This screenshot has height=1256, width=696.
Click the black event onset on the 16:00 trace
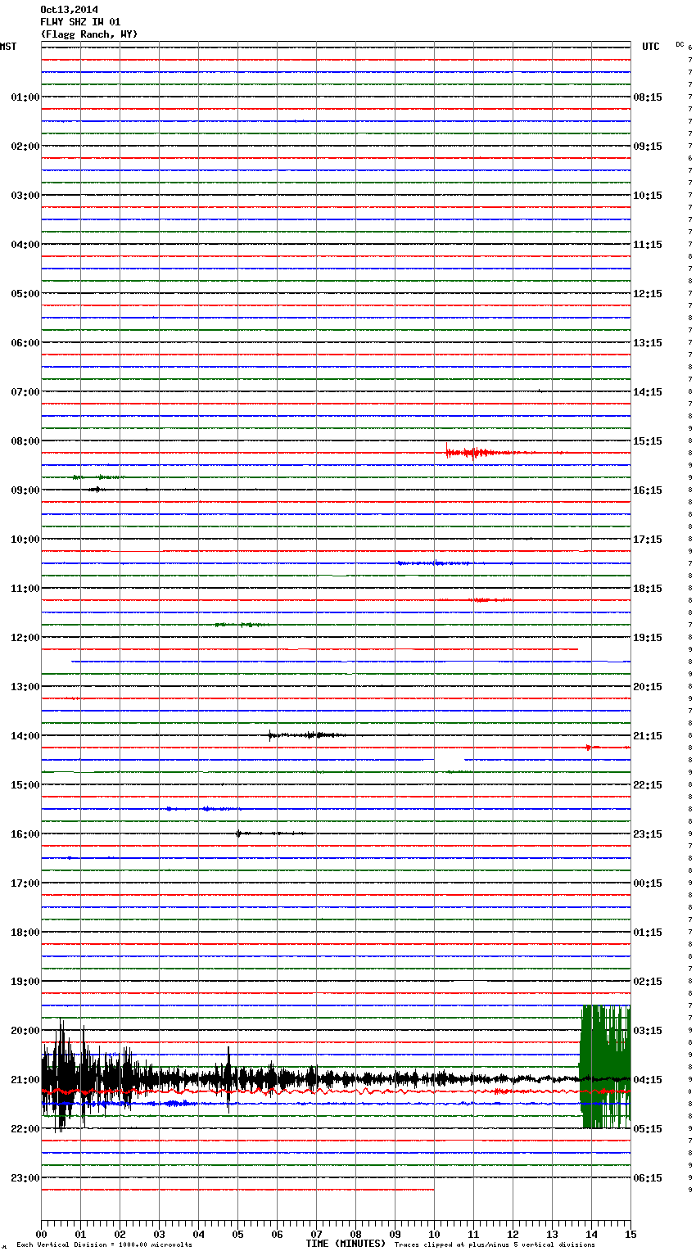238,834
